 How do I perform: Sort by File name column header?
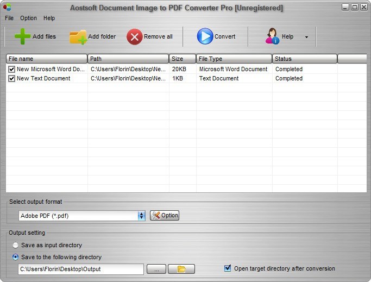point(47,59)
